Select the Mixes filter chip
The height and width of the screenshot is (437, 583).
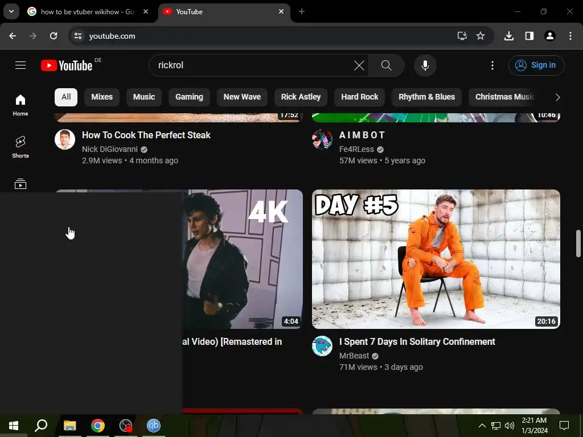102,97
